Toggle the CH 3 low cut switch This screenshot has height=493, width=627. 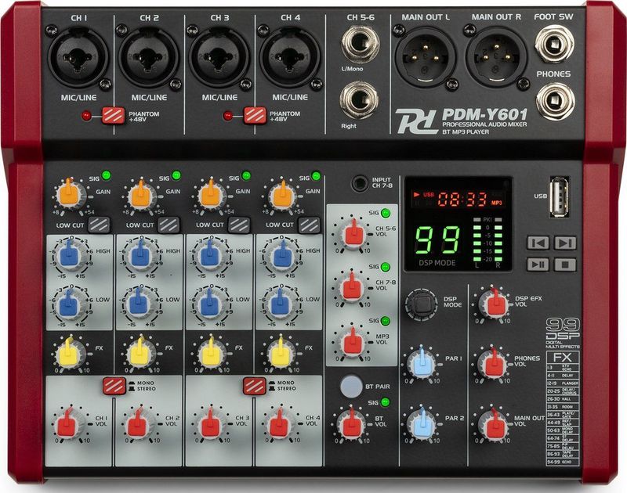(239, 225)
